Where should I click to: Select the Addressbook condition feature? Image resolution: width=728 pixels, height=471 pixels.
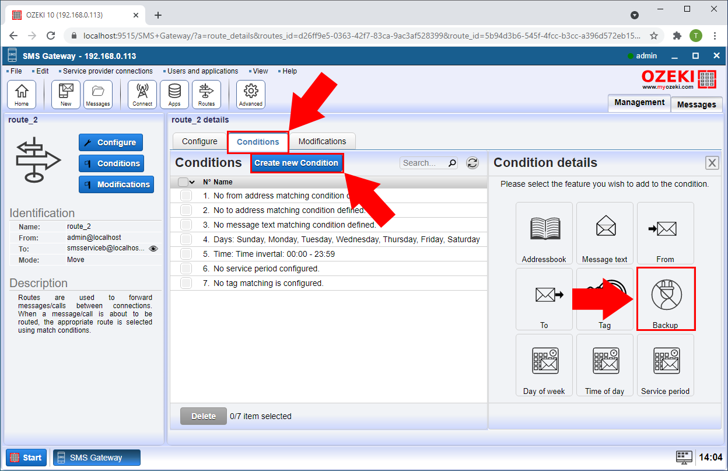(x=544, y=233)
